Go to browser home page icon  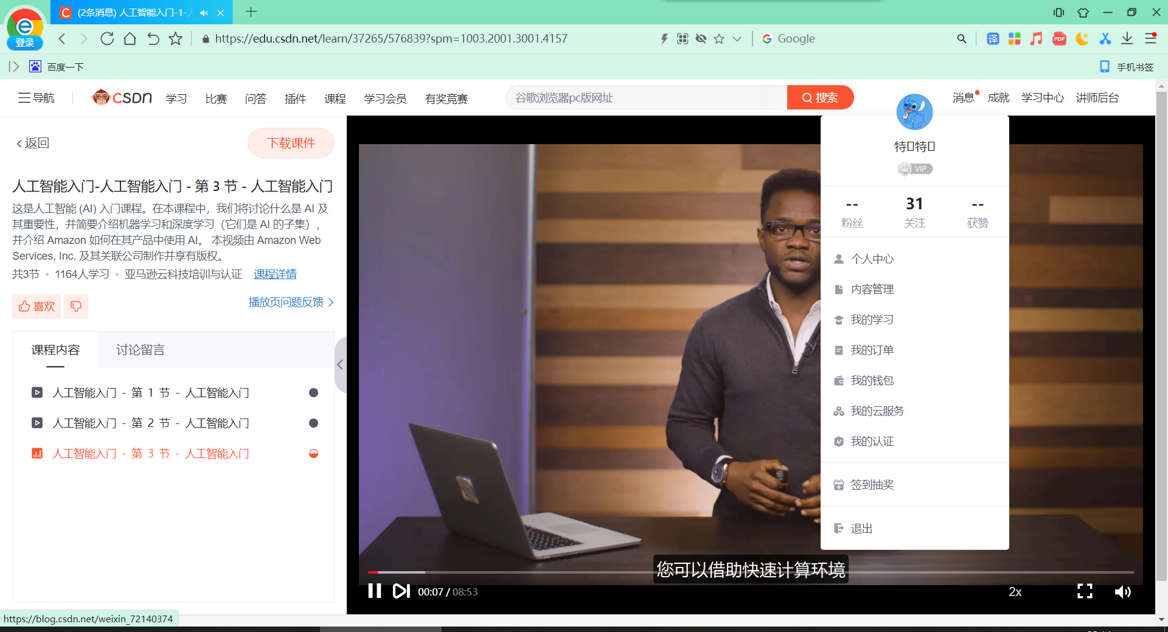[x=130, y=39]
